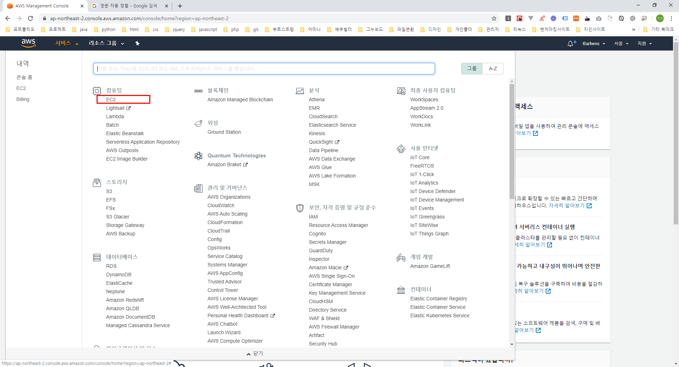679x367 pixels.
Task: Collapse the services panel with 닫기
Action: click(255, 354)
